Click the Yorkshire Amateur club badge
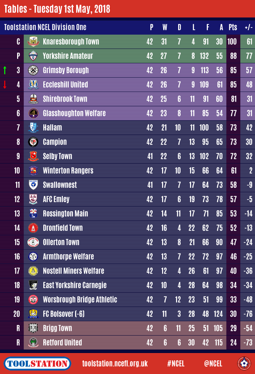 pos(33,56)
